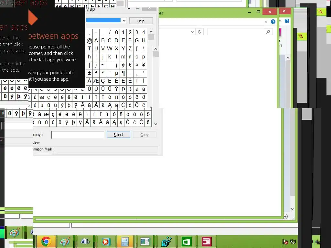
Task: Select the letter W cell
Action: pos(110,48)
